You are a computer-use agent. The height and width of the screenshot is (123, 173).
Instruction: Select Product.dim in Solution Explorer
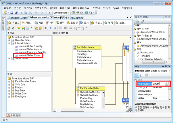tap(147, 52)
